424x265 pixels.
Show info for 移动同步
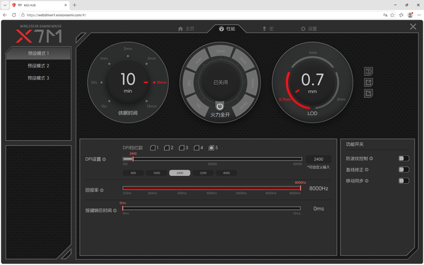[366, 181]
